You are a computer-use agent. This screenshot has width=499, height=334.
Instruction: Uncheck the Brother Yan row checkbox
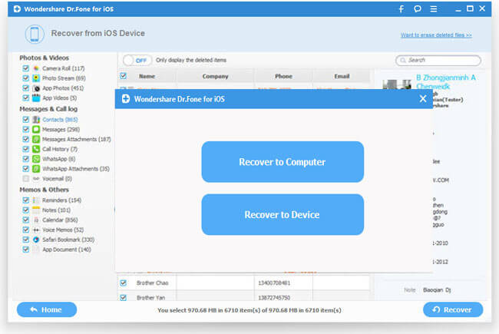tap(123, 298)
